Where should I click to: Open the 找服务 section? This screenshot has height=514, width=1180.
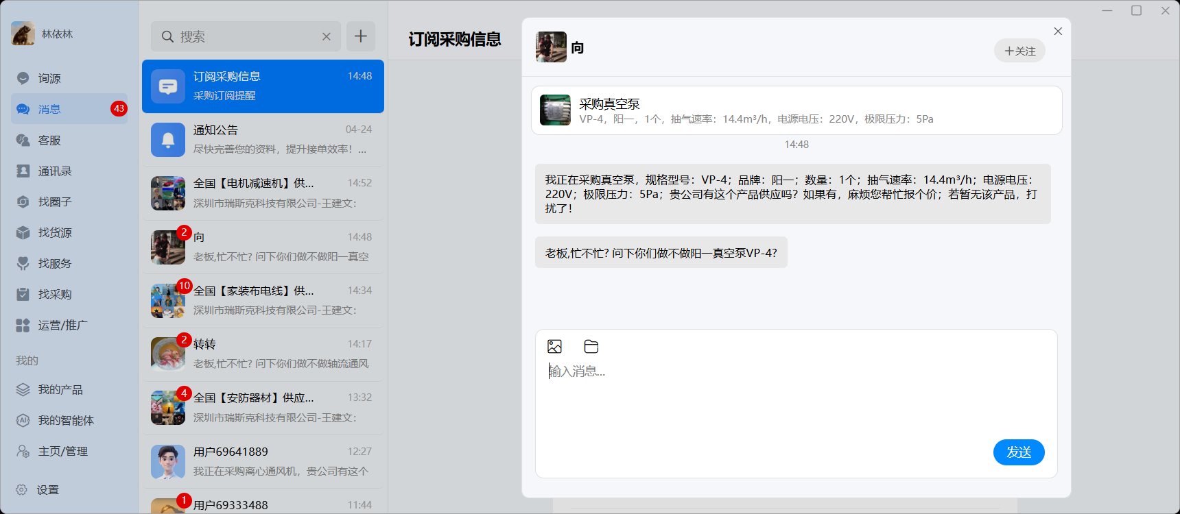coord(69,263)
